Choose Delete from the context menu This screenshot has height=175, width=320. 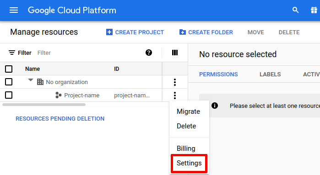[186, 126]
